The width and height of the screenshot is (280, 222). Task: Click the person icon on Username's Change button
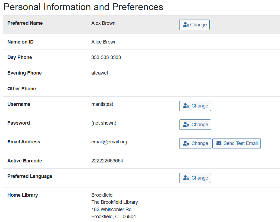[x=187, y=106]
